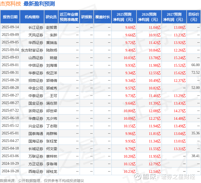Click analyst name 赵智勇
Screen dimensions: 201x183
point(52,27)
